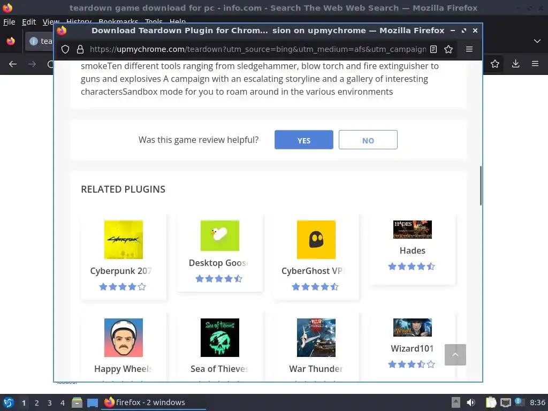
Task: Click the Cyberpunk 2077 star rating
Action: (123, 287)
